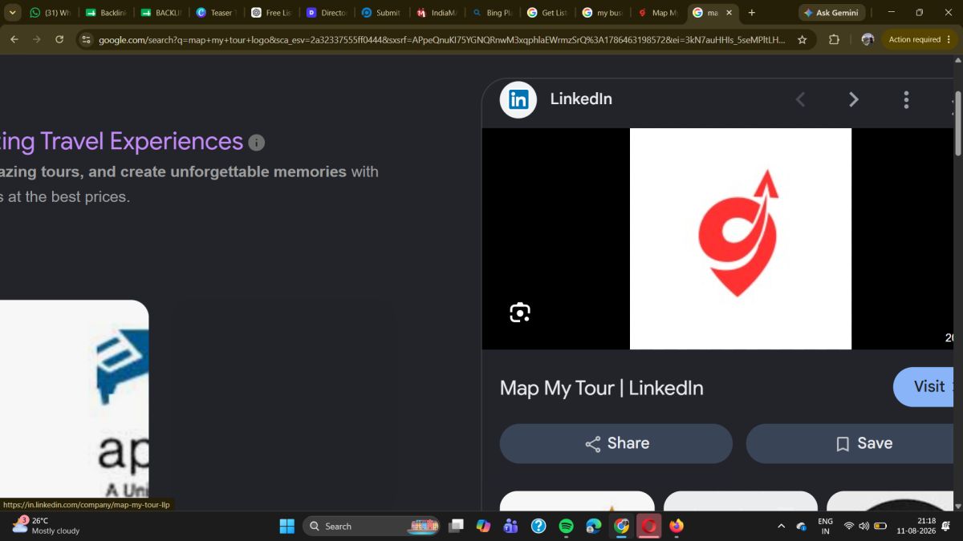Image resolution: width=963 pixels, height=541 pixels.
Task: Open OneDrive cloud icon in tray
Action: tap(801, 526)
